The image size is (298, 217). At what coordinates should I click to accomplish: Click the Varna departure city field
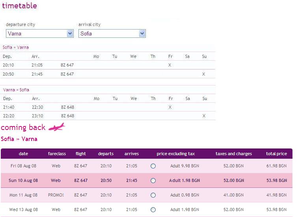[40, 33]
